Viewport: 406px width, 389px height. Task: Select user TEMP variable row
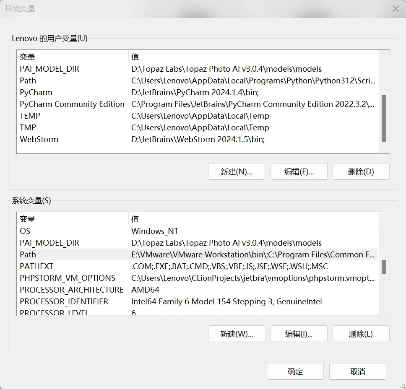pyautogui.click(x=30, y=116)
